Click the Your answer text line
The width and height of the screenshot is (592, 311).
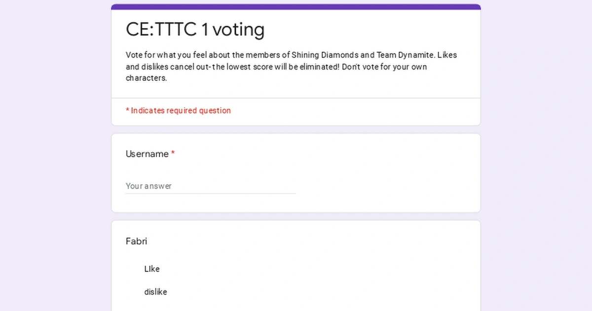coord(148,186)
